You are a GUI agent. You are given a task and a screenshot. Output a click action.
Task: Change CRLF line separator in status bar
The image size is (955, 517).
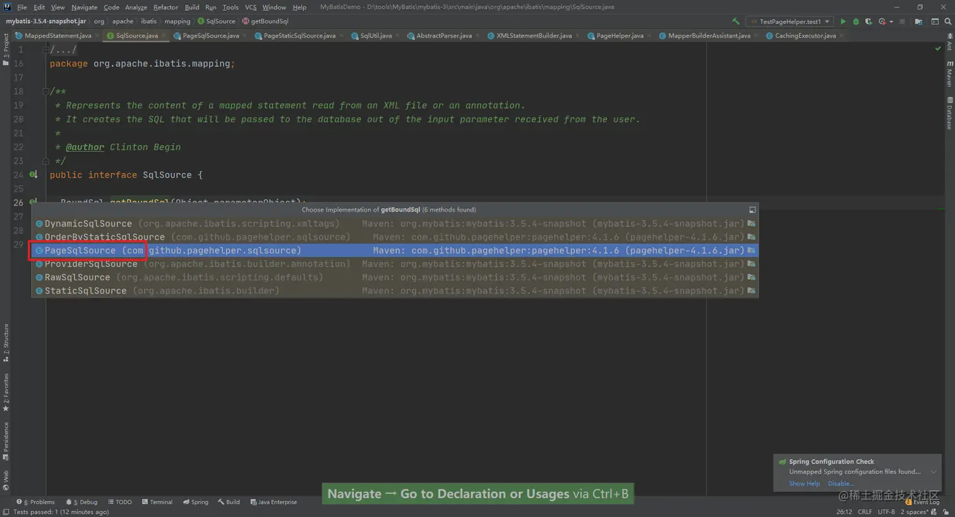(865, 512)
